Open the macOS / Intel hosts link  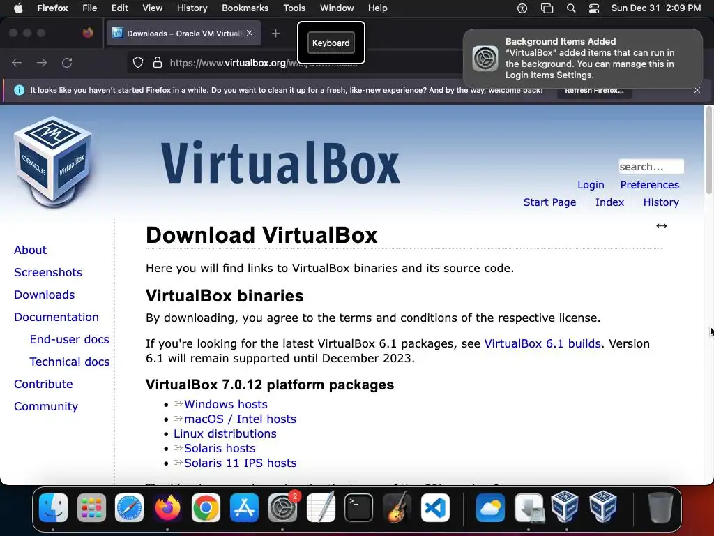coord(240,419)
